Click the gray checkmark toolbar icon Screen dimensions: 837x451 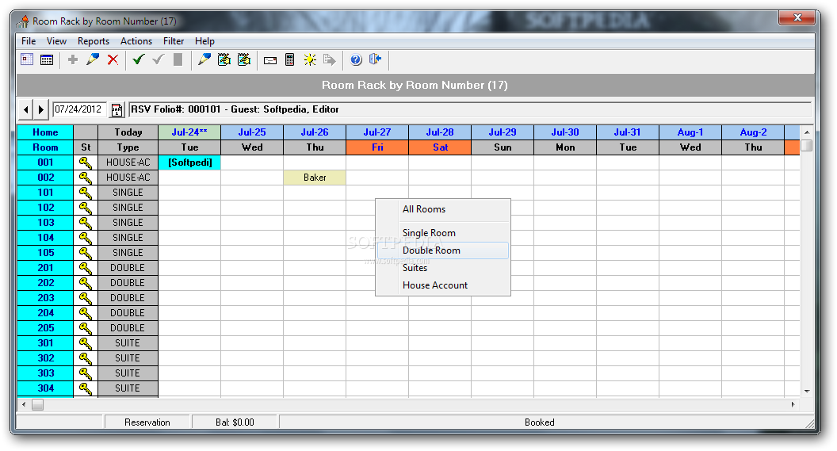[x=158, y=59]
